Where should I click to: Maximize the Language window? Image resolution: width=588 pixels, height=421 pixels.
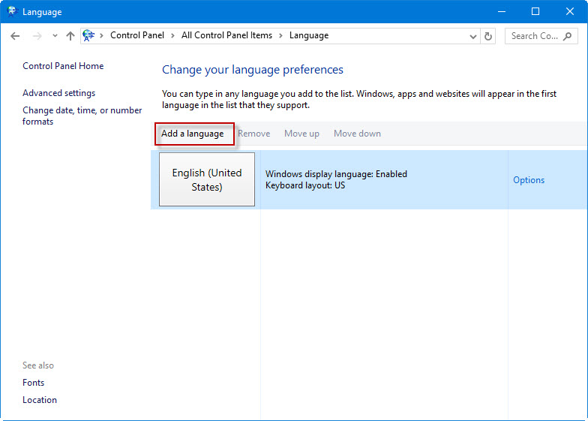(x=535, y=12)
